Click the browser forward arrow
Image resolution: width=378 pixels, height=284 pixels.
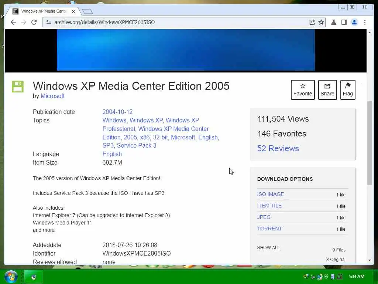tap(24, 22)
